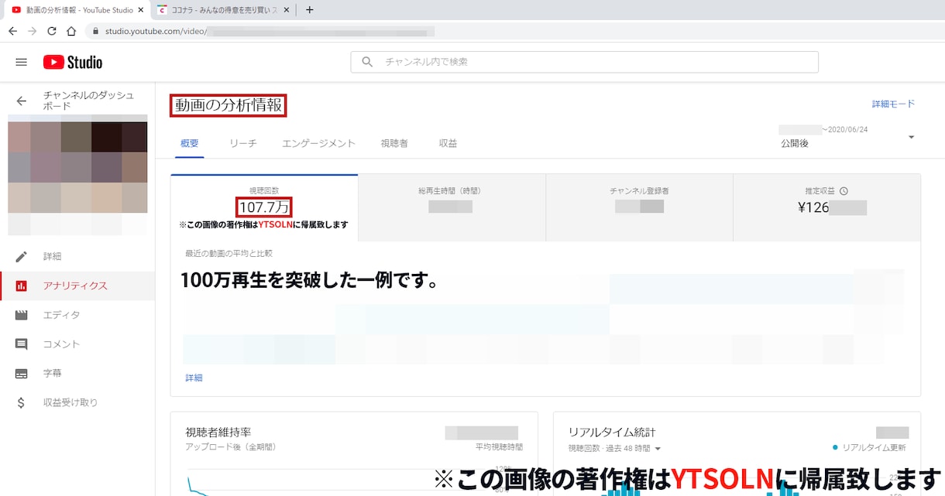945x496 pixels.
Task: Click the 最近の動画の平均と比較 text
Action: pos(229,253)
